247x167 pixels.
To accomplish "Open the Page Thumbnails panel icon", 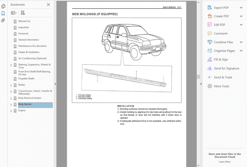I will pyautogui.click(x=3, y=6).
